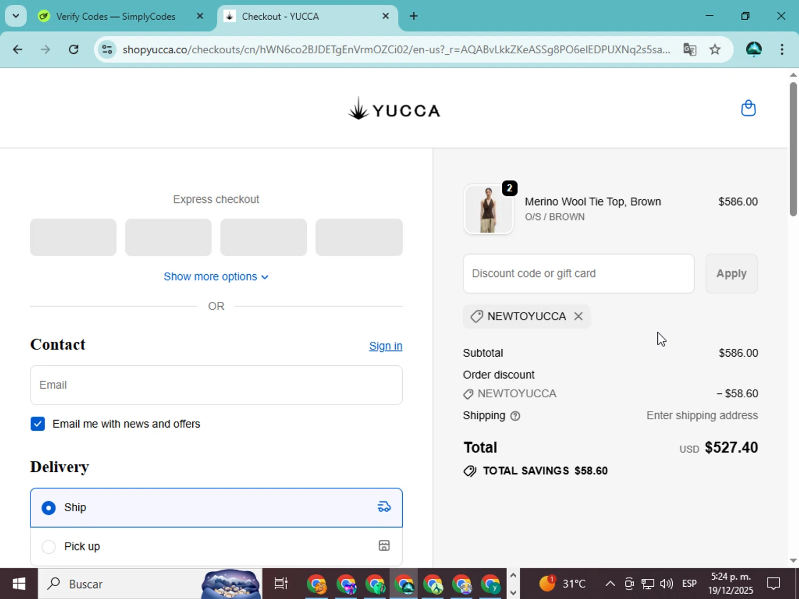
Task: Expand Show more options for express checkout
Action: point(216,277)
